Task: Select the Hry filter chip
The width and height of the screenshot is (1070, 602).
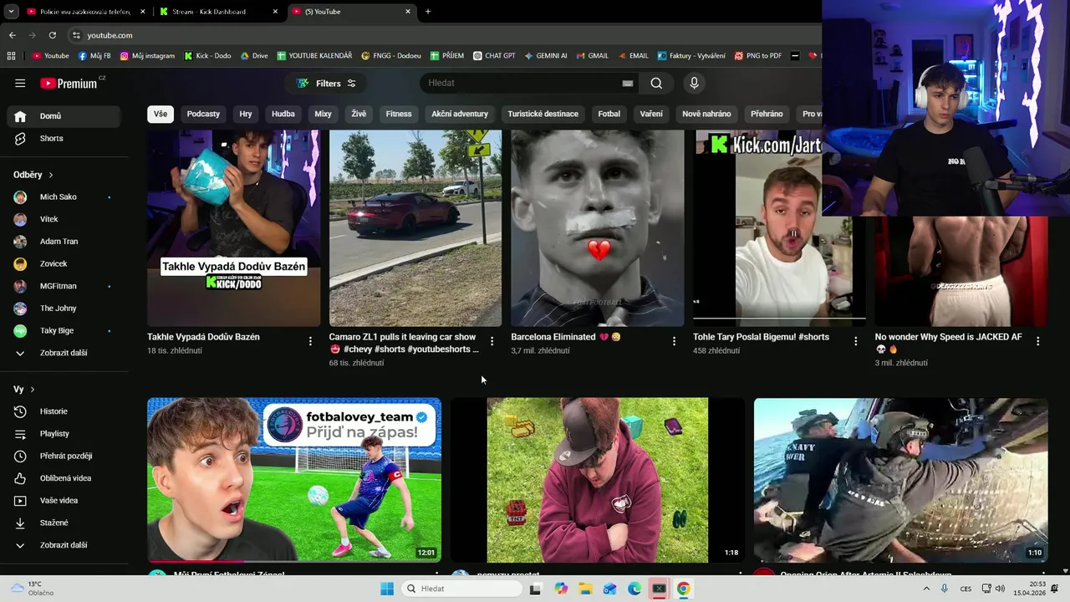Action: 246,114
